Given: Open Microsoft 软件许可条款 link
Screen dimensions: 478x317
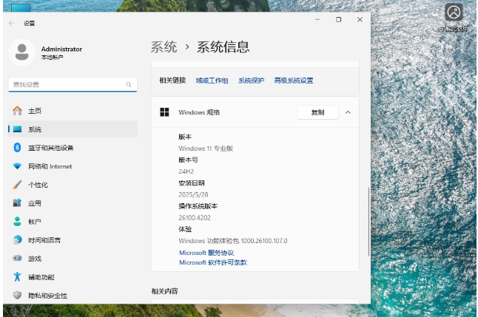Looking at the screenshot, I should pyautogui.click(x=213, y=262).
